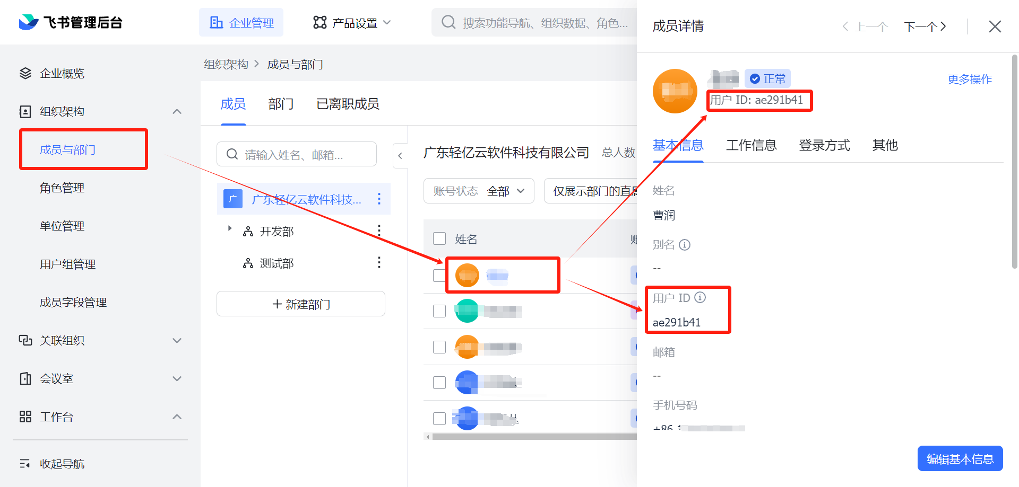Open the 登录方式 tab
This screenshot has width=1019, height=487.
[x=825, y=145]
